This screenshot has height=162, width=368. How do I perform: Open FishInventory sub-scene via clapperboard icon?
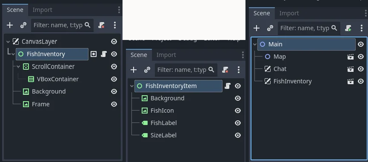coord(351,81)
